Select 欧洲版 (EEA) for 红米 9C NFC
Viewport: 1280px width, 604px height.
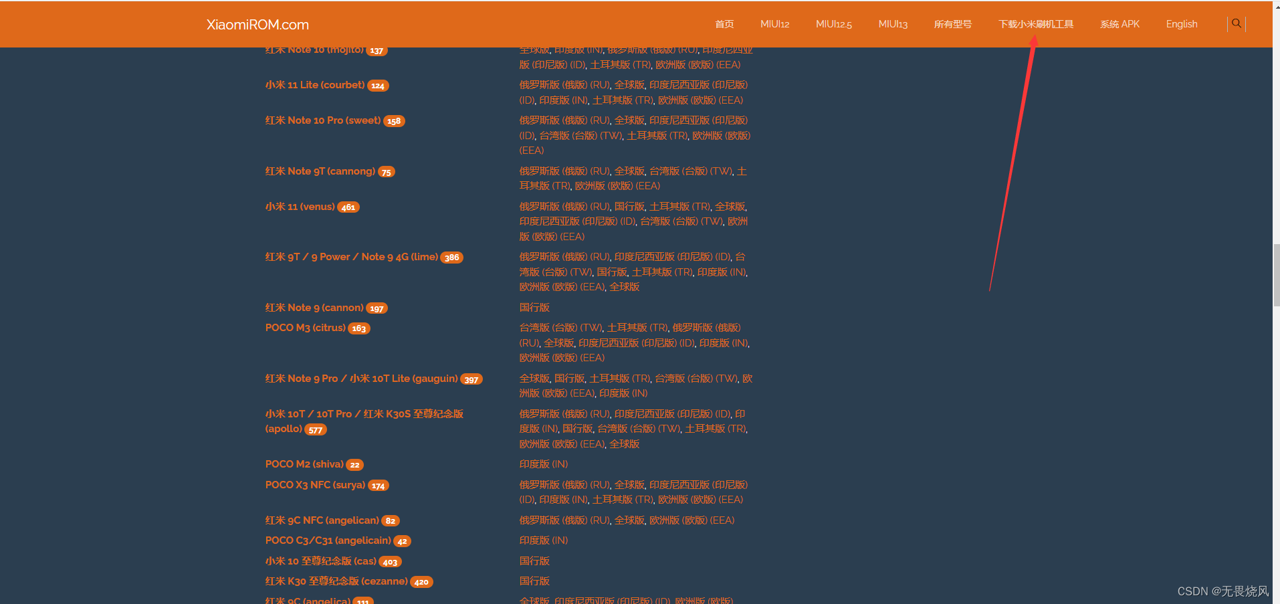(691, 520)
